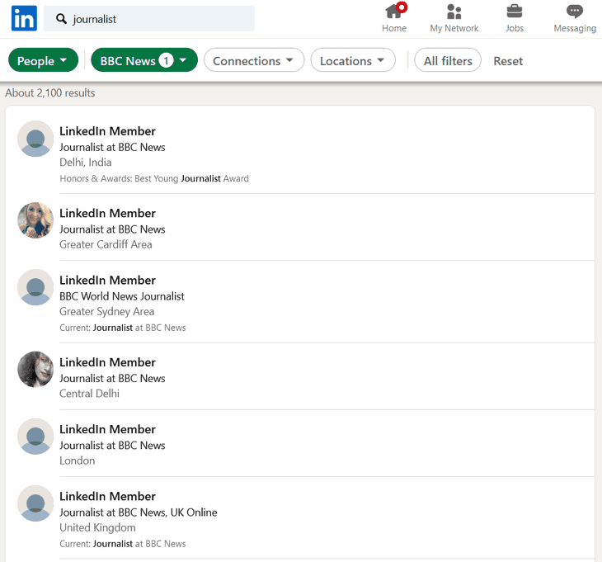Expand the People filter dropdown
This screenshot has width=602, height=562.
[x=43, y=60]
